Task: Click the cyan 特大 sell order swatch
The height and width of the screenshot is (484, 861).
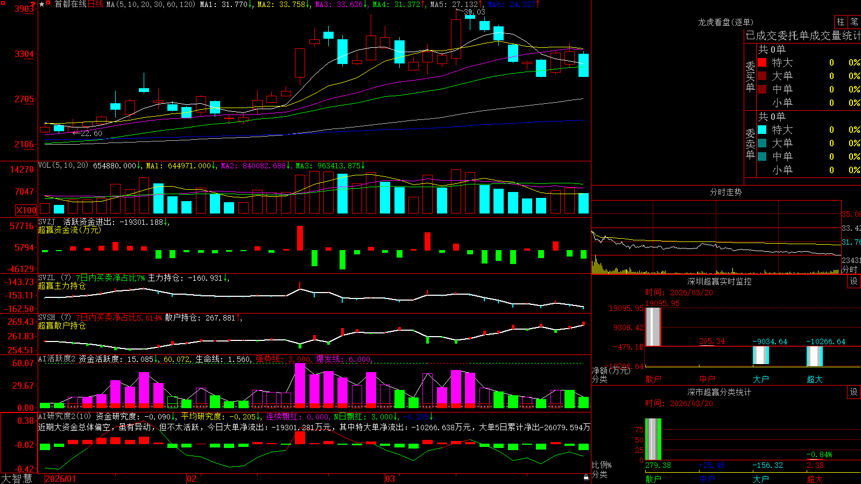Action: pos(762,130)
